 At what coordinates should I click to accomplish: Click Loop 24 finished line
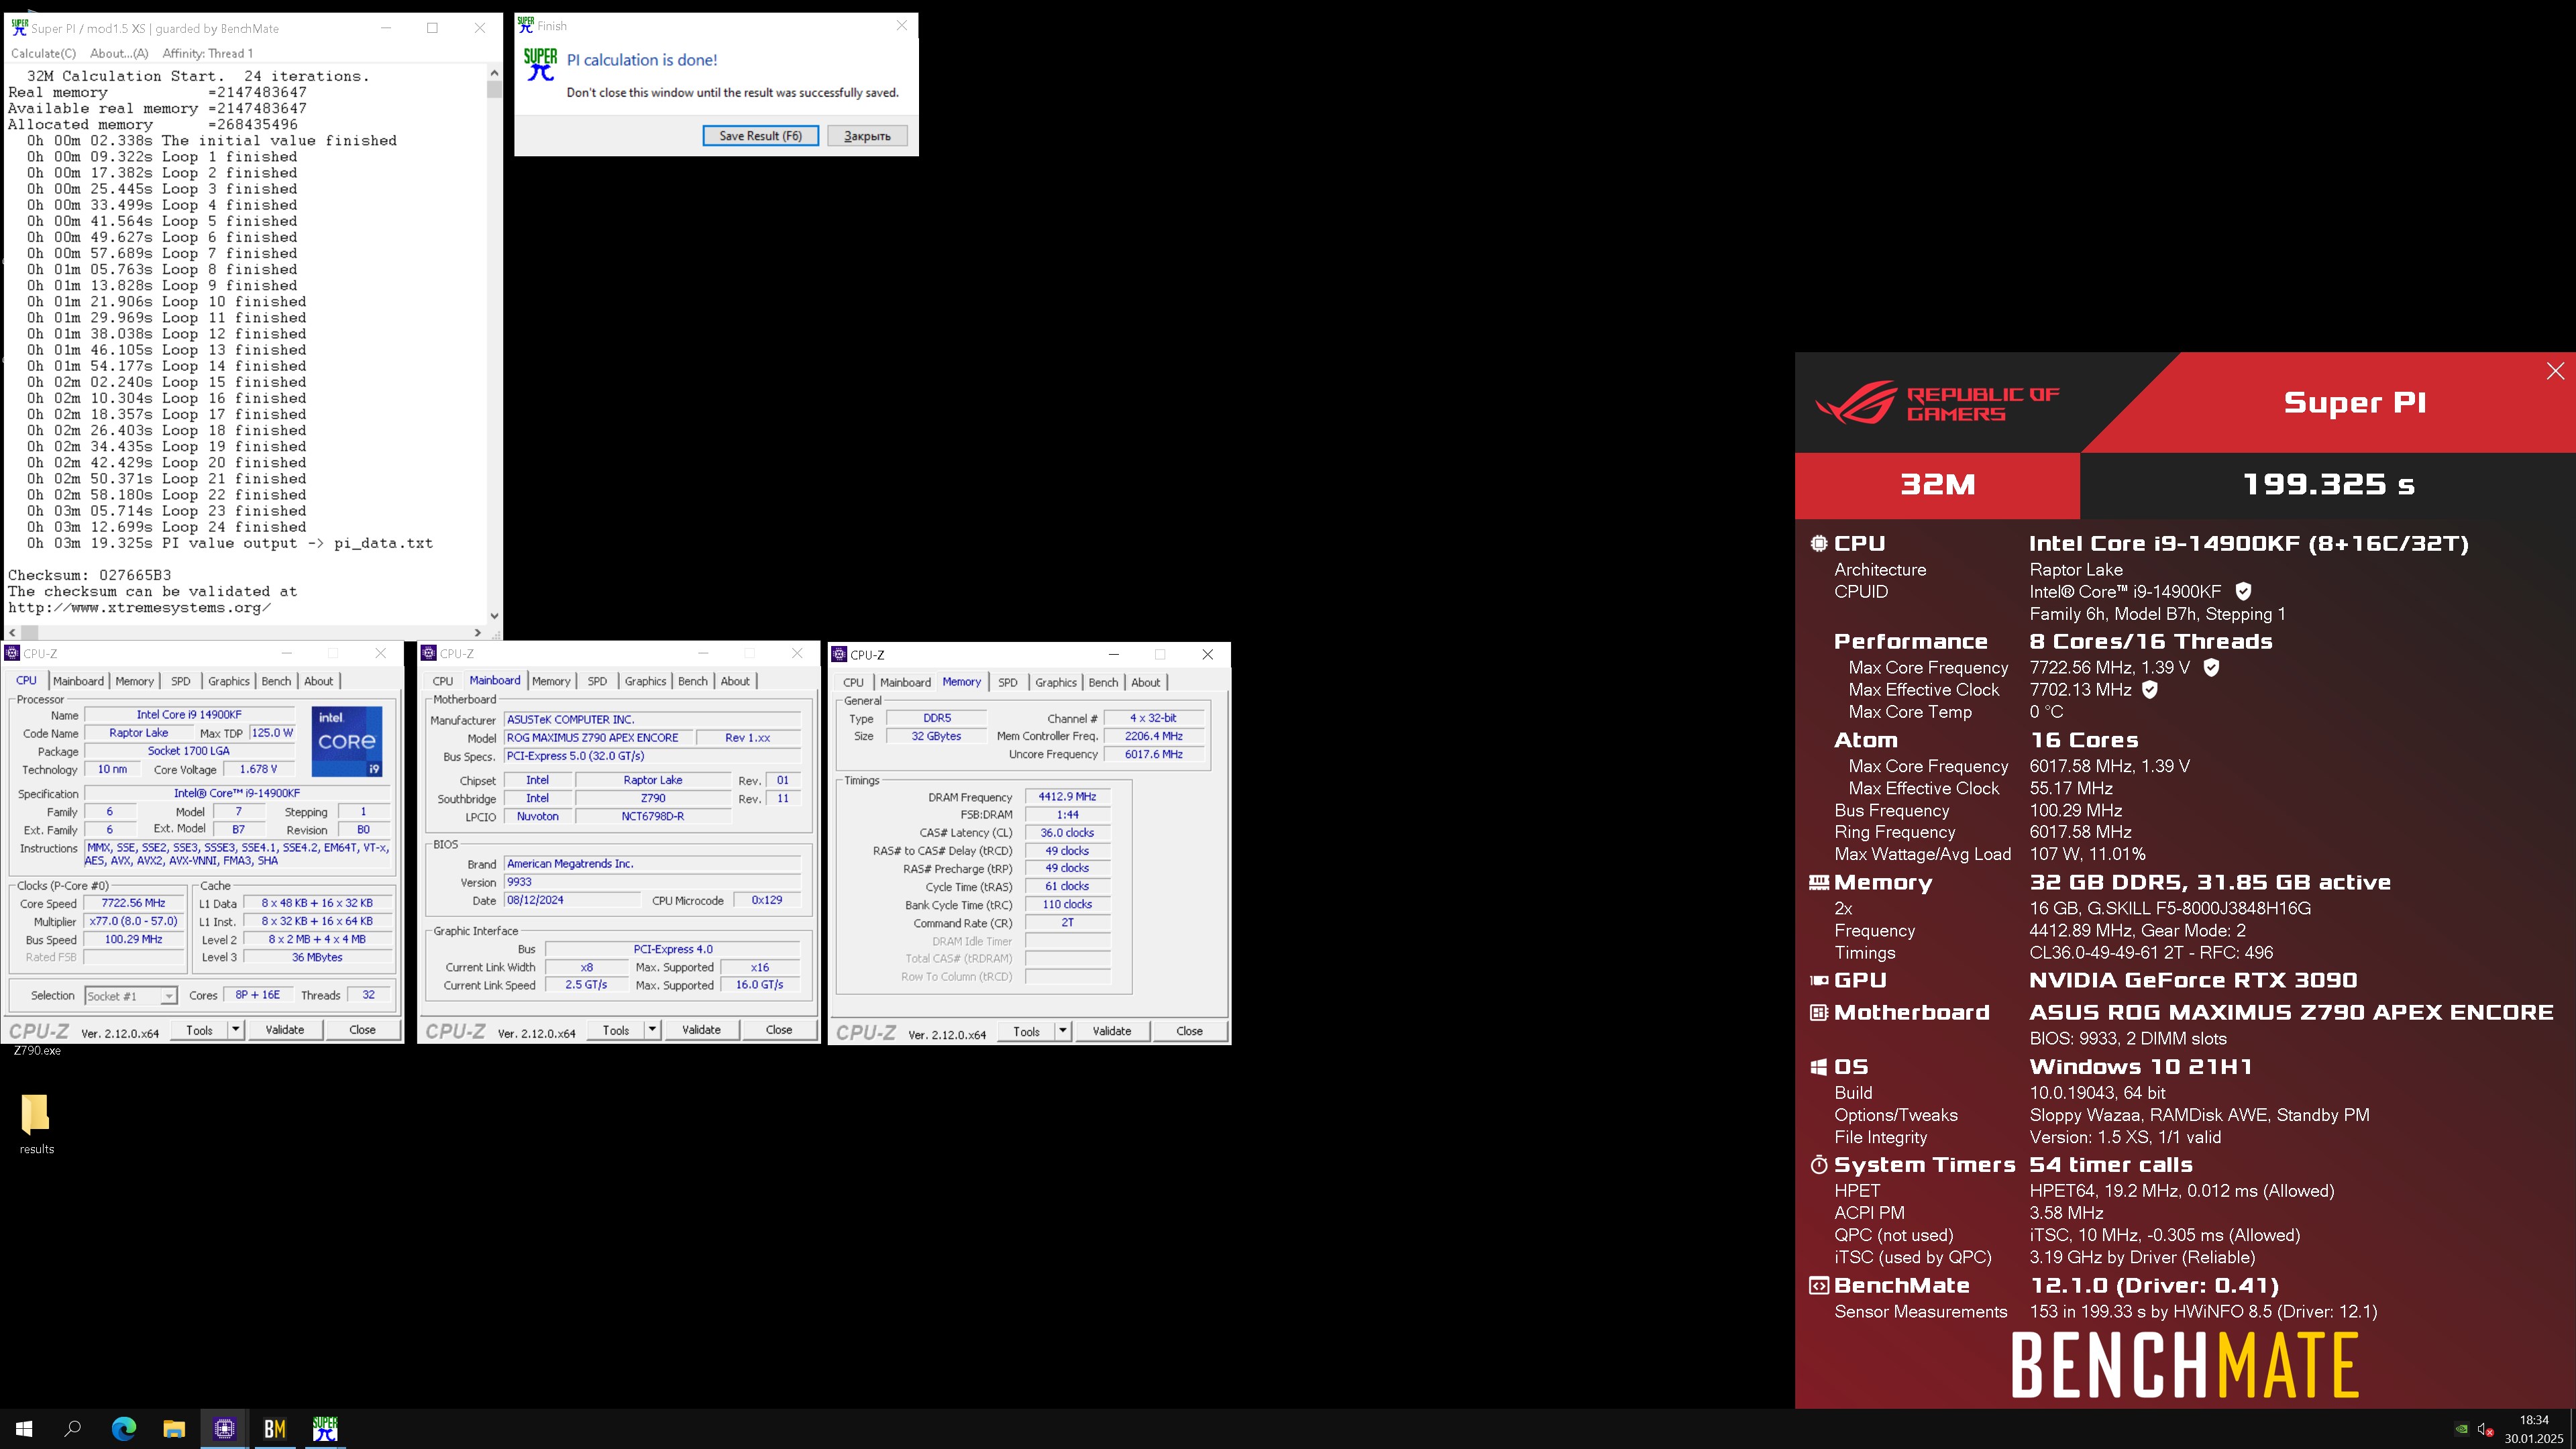(x=167, y=527)
